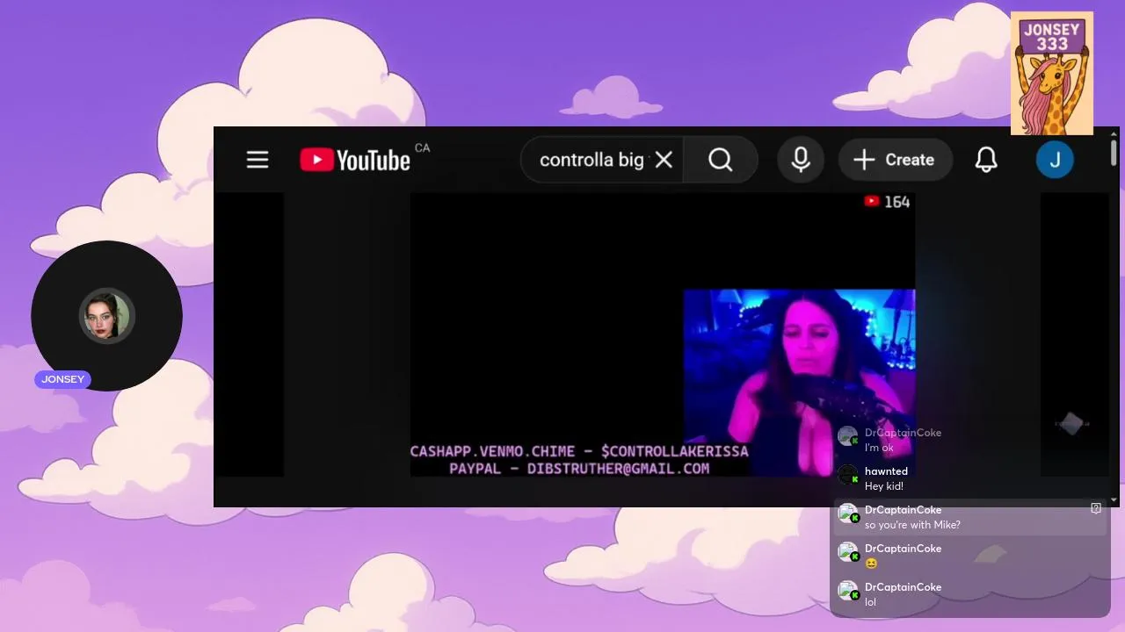Image resolution: width=1125 pixels, height=632 pixels.
Task: Select the JONSEY profile avatar circle
Action: point(106,316)
